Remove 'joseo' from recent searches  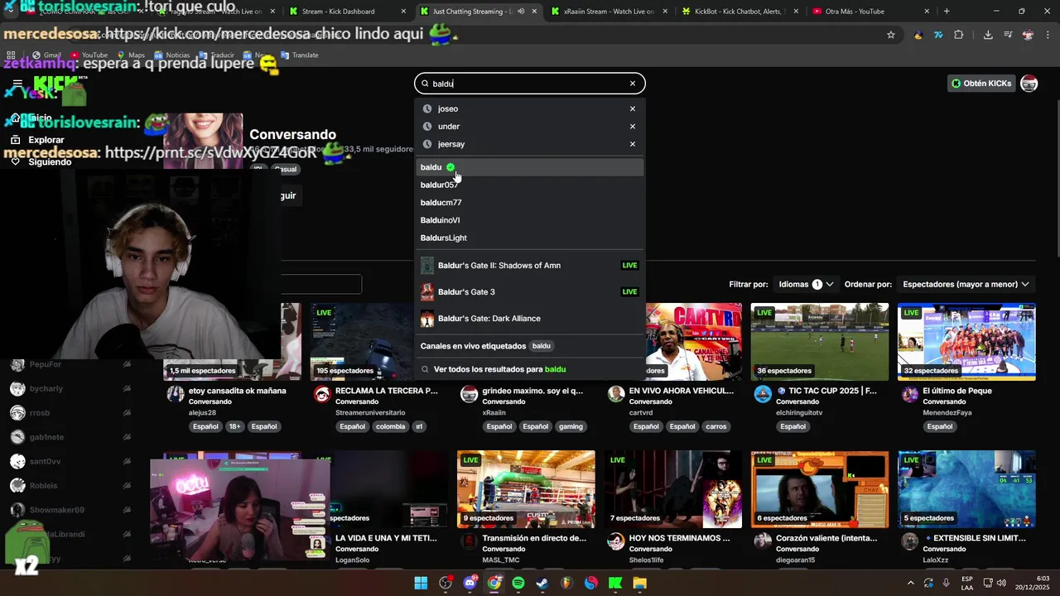(x=633, y=109)
